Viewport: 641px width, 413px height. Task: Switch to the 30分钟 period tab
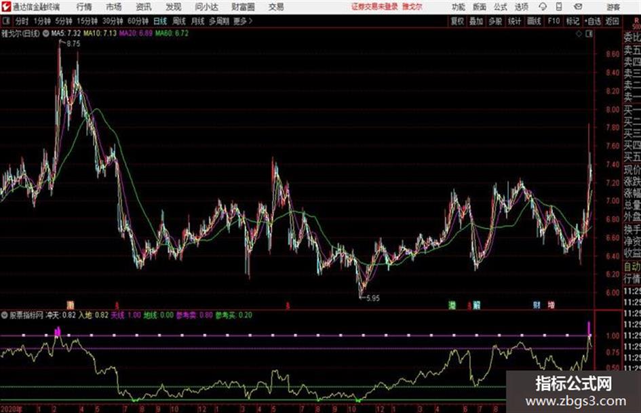pos(113,21)
